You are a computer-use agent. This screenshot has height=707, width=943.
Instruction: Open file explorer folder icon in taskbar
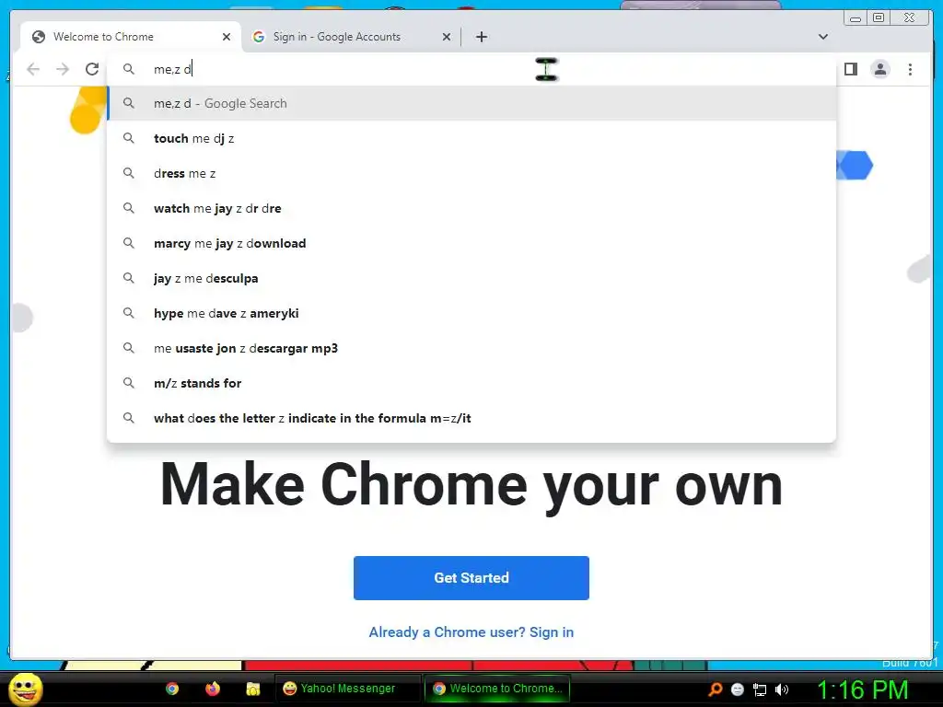point(253,689)
